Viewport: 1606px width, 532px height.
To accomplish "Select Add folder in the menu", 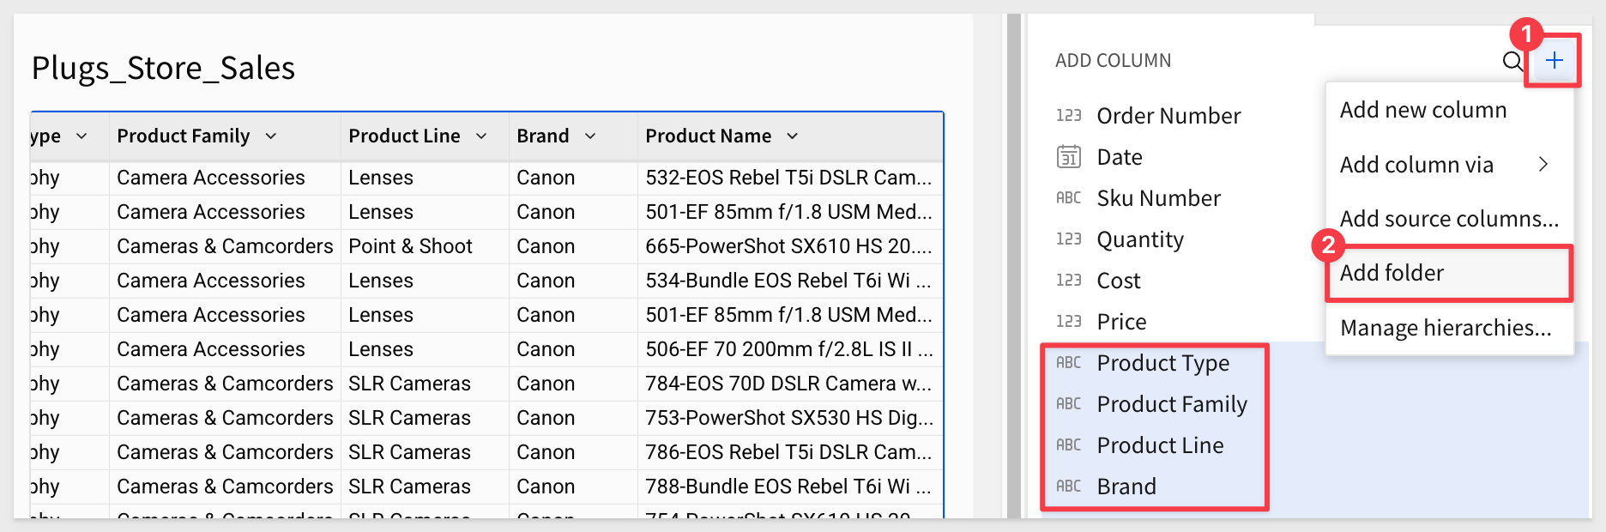I will (x=1449, y=273).
